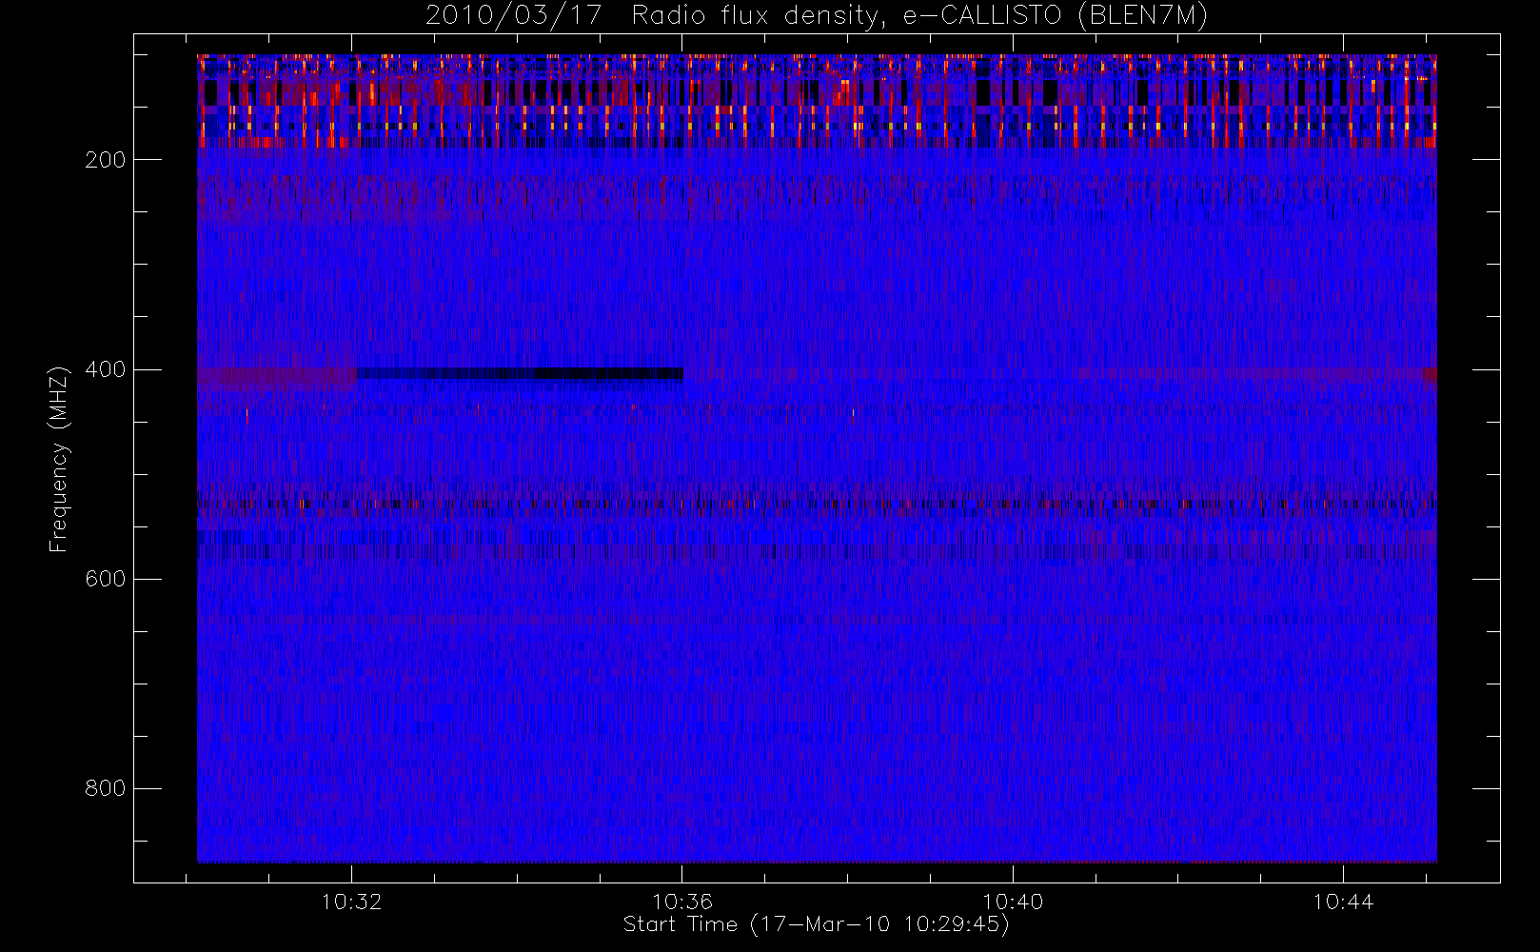This screenshot has width=1540, height=952.
Task: Select the 800 frequency tick label
Action: click(105, 788)
